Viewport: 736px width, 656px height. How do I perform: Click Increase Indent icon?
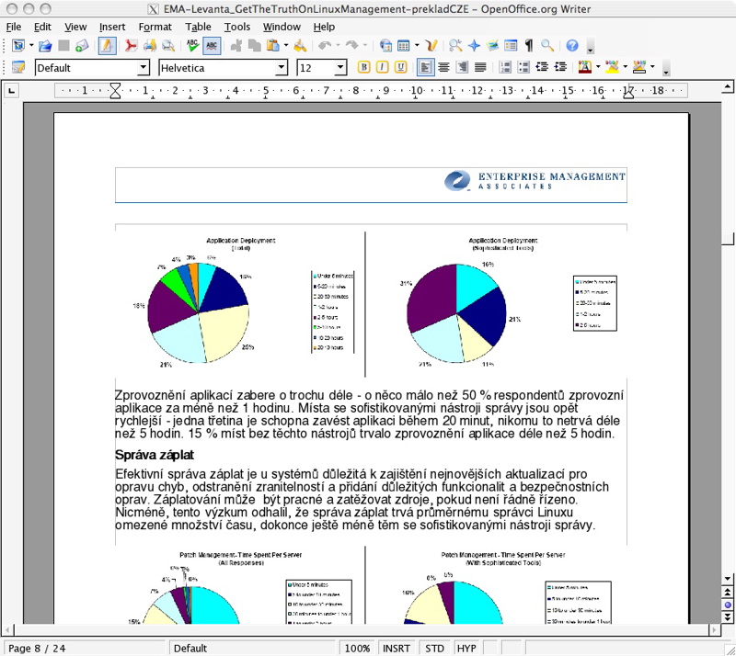click(x=560, y=67)
